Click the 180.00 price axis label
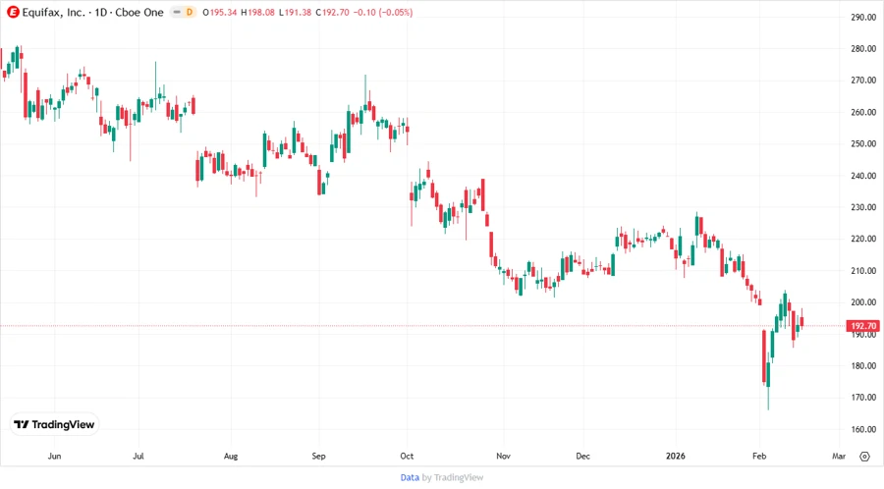Image resolution: width=884 pixels, height=489 pixels. tap(863, 365)
